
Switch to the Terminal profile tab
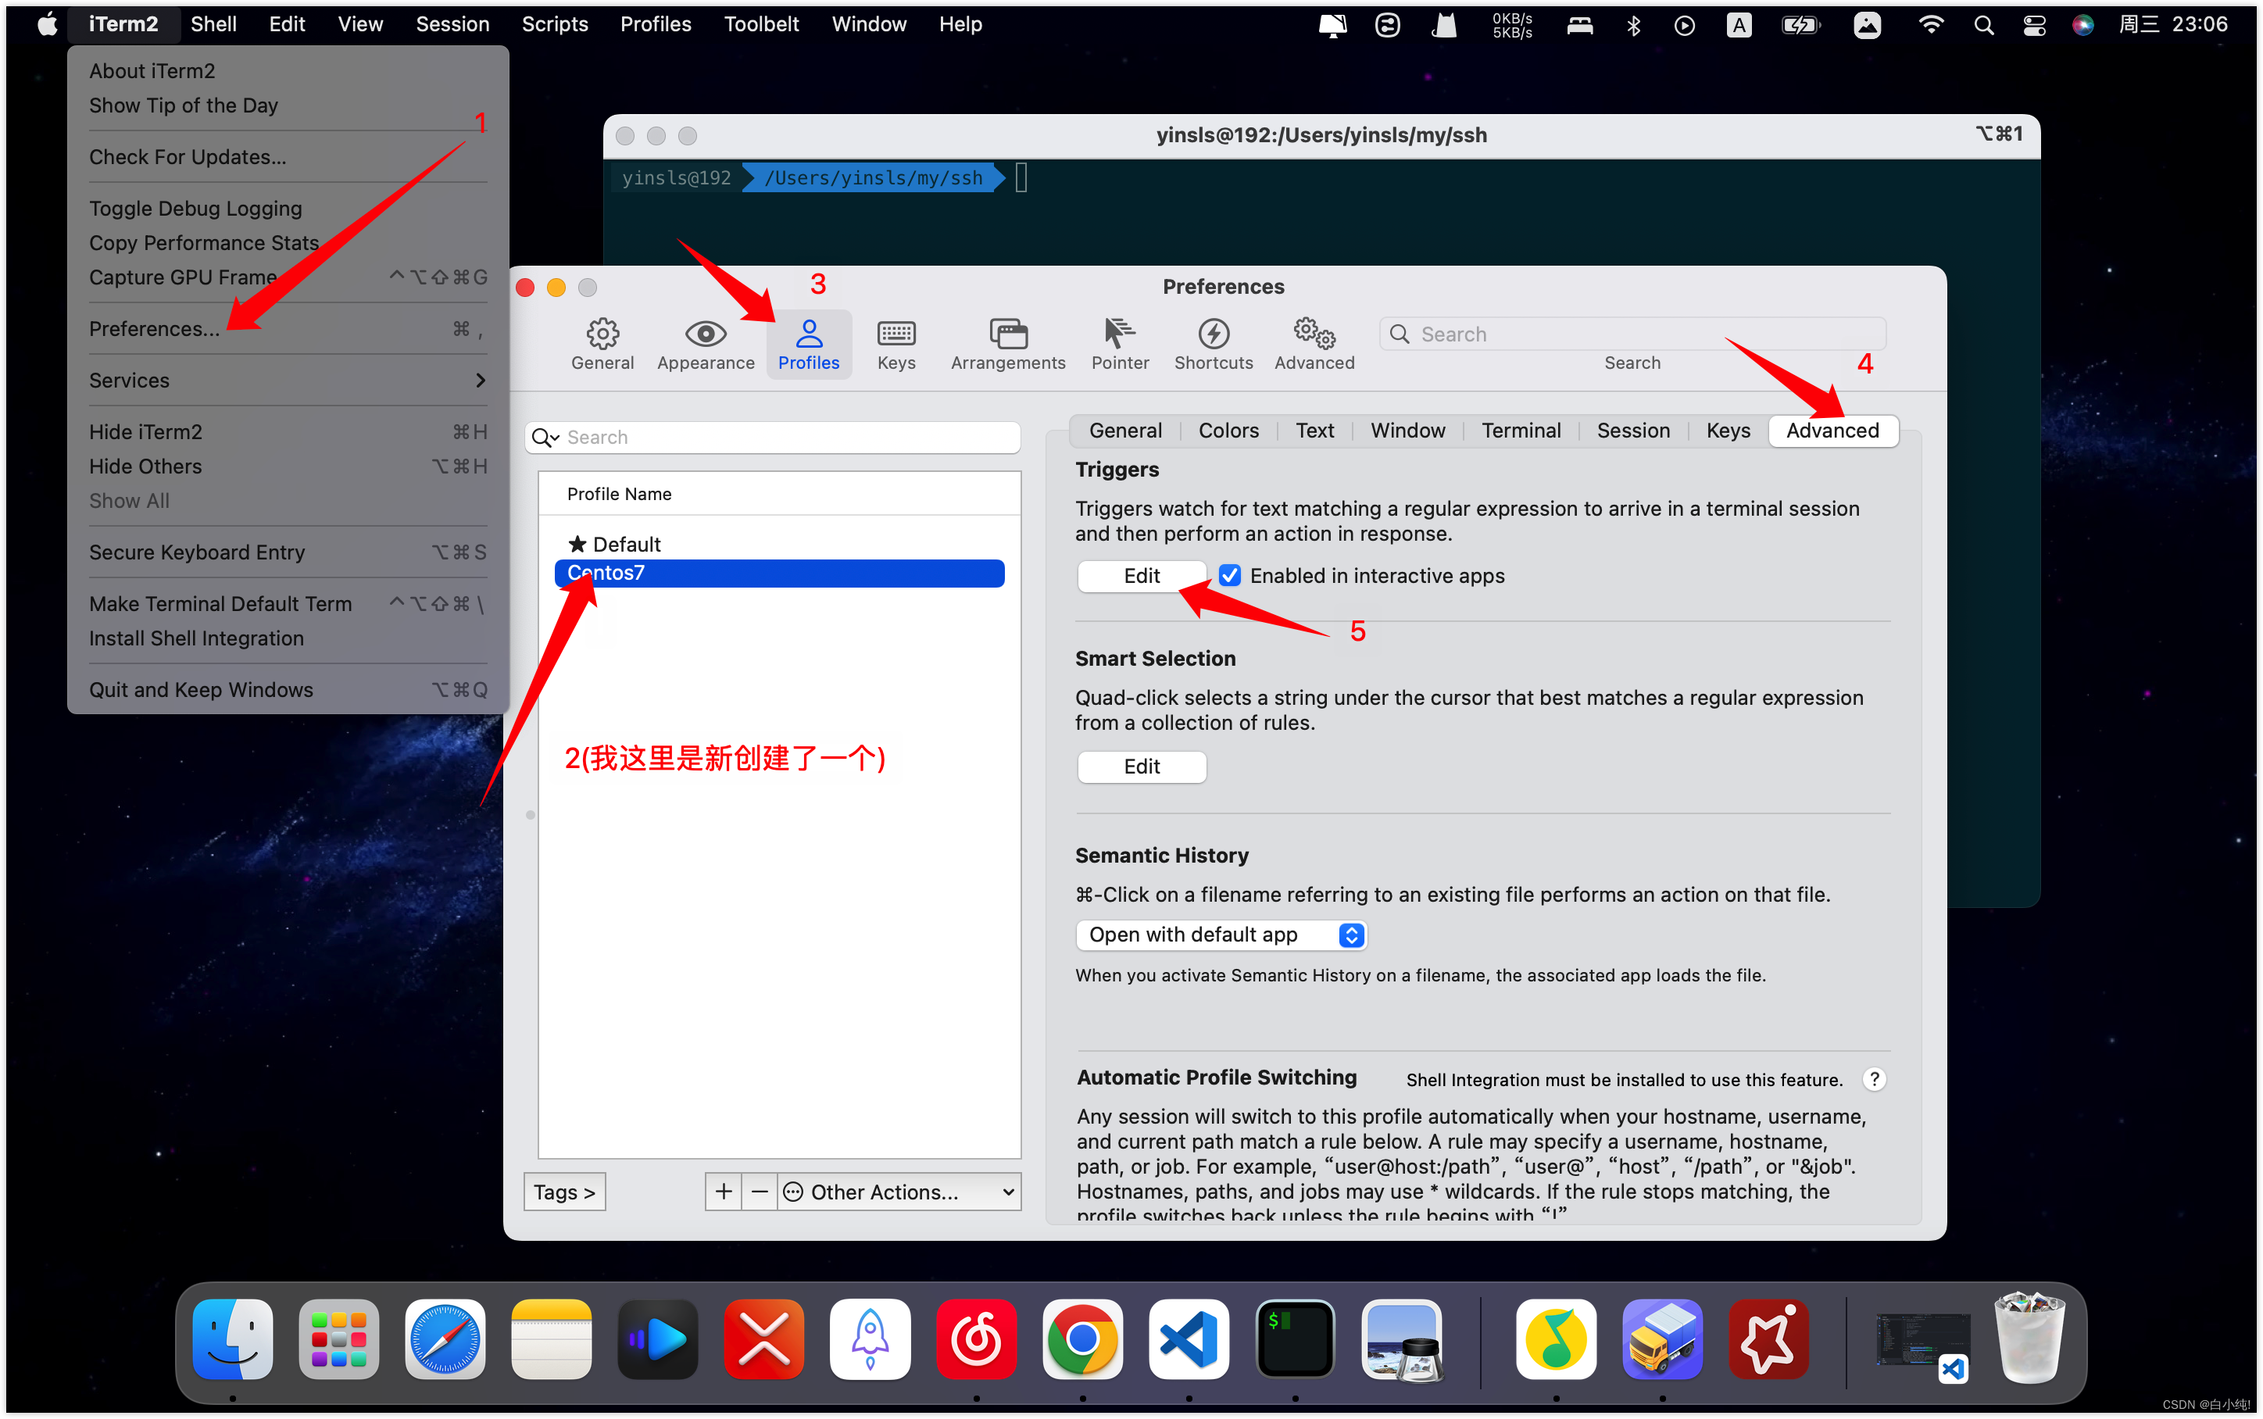pyautogui.click(x=1521, y=430)
